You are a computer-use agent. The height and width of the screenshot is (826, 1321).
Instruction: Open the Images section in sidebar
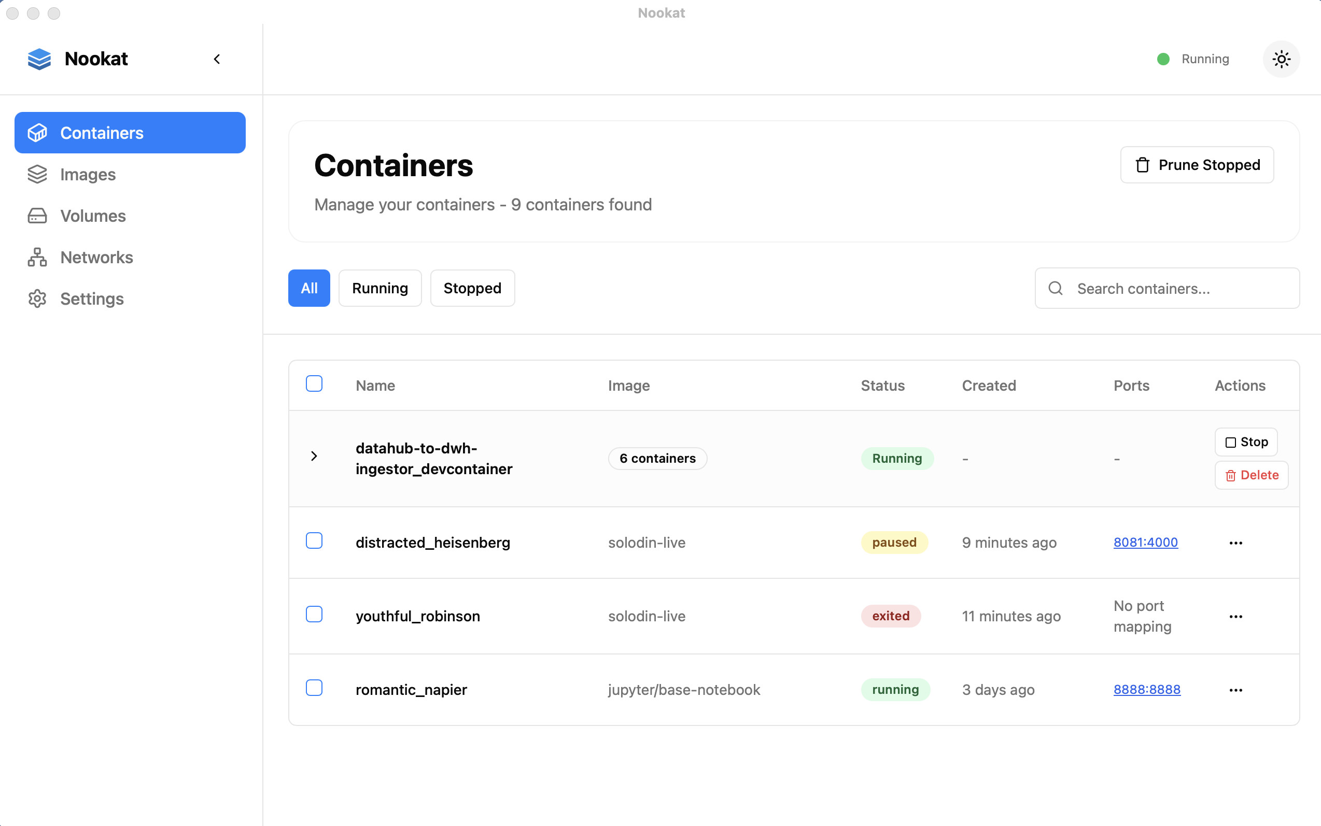(88, 174)
